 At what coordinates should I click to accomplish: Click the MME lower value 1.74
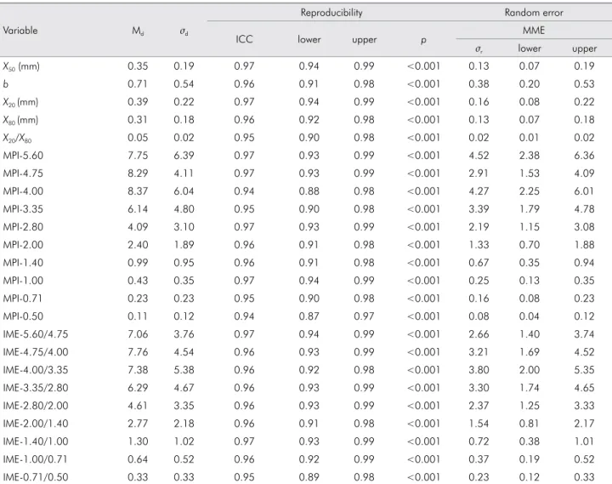pos(530,388)
